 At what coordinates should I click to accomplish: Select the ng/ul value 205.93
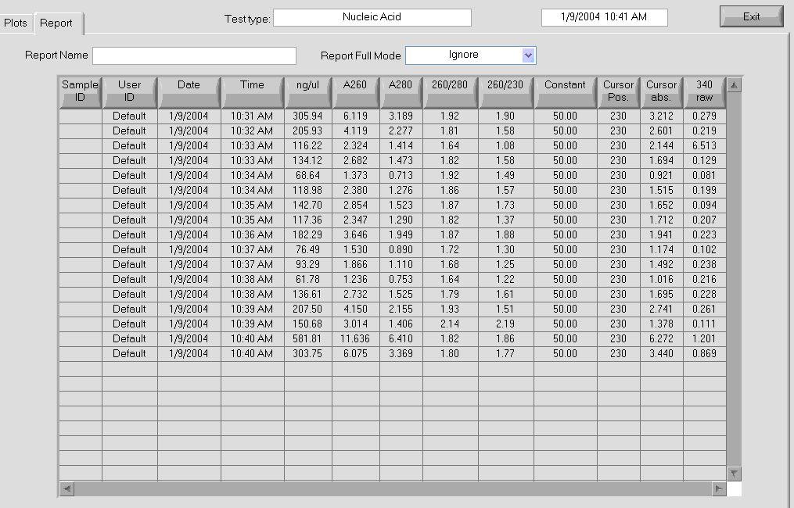click(308, 131)
